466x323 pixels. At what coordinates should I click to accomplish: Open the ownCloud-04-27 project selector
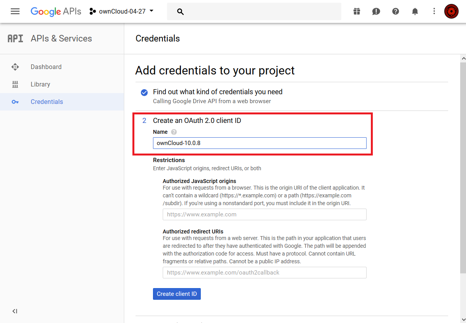click(x=122, y=11)
